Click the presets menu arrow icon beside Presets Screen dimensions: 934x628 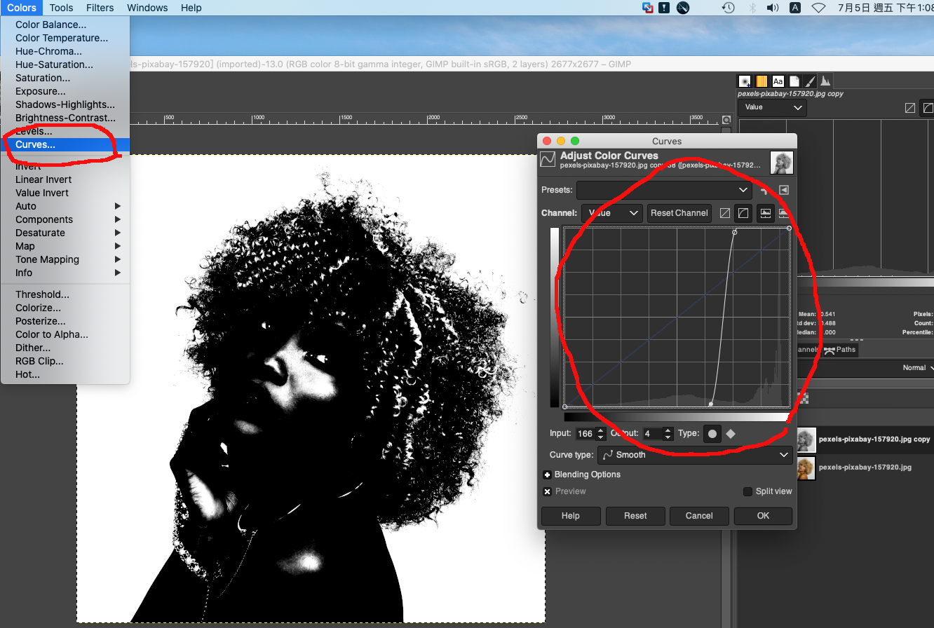[784, 190]
